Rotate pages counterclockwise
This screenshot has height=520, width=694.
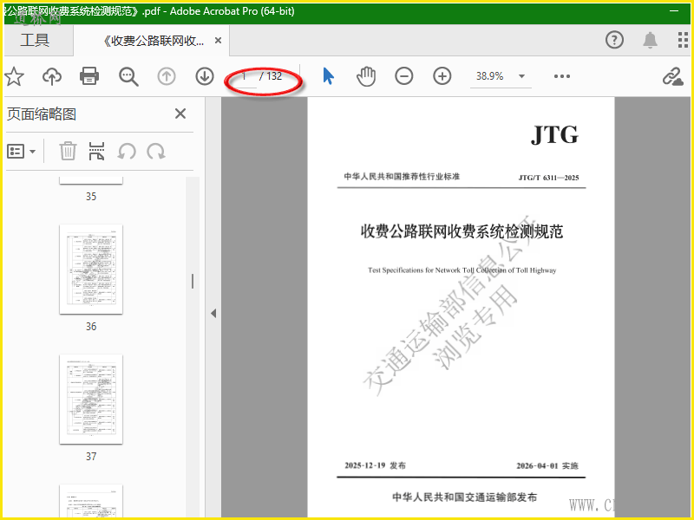pos(127,151)
